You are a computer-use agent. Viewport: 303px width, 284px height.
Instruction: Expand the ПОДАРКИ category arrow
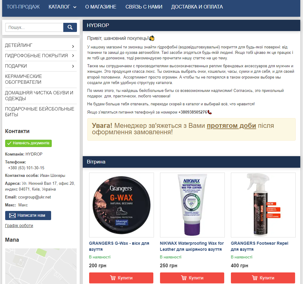click(x=73, y=66)
